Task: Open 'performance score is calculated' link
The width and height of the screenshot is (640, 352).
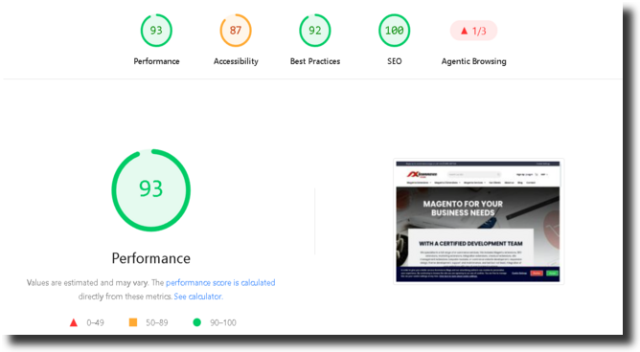Action: pyautogui.click(x=220, y=282)
